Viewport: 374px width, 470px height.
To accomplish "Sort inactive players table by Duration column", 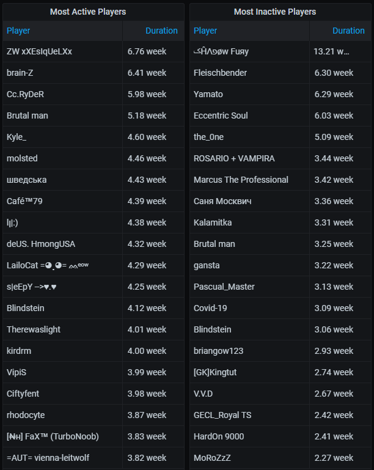I will click(348, 31).
